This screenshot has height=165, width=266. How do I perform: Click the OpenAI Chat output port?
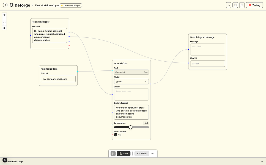[x=151, y=84]
